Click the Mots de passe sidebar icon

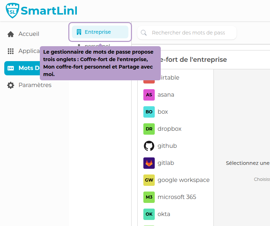tap(11, 68)
